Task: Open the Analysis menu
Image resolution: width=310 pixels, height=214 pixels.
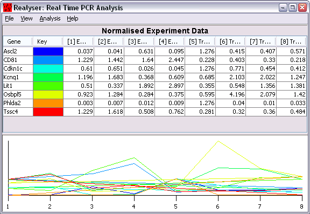Action: pos(50,19)
